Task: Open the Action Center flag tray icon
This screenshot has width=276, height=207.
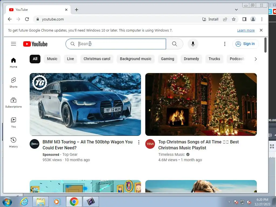Action: (236, 202)
